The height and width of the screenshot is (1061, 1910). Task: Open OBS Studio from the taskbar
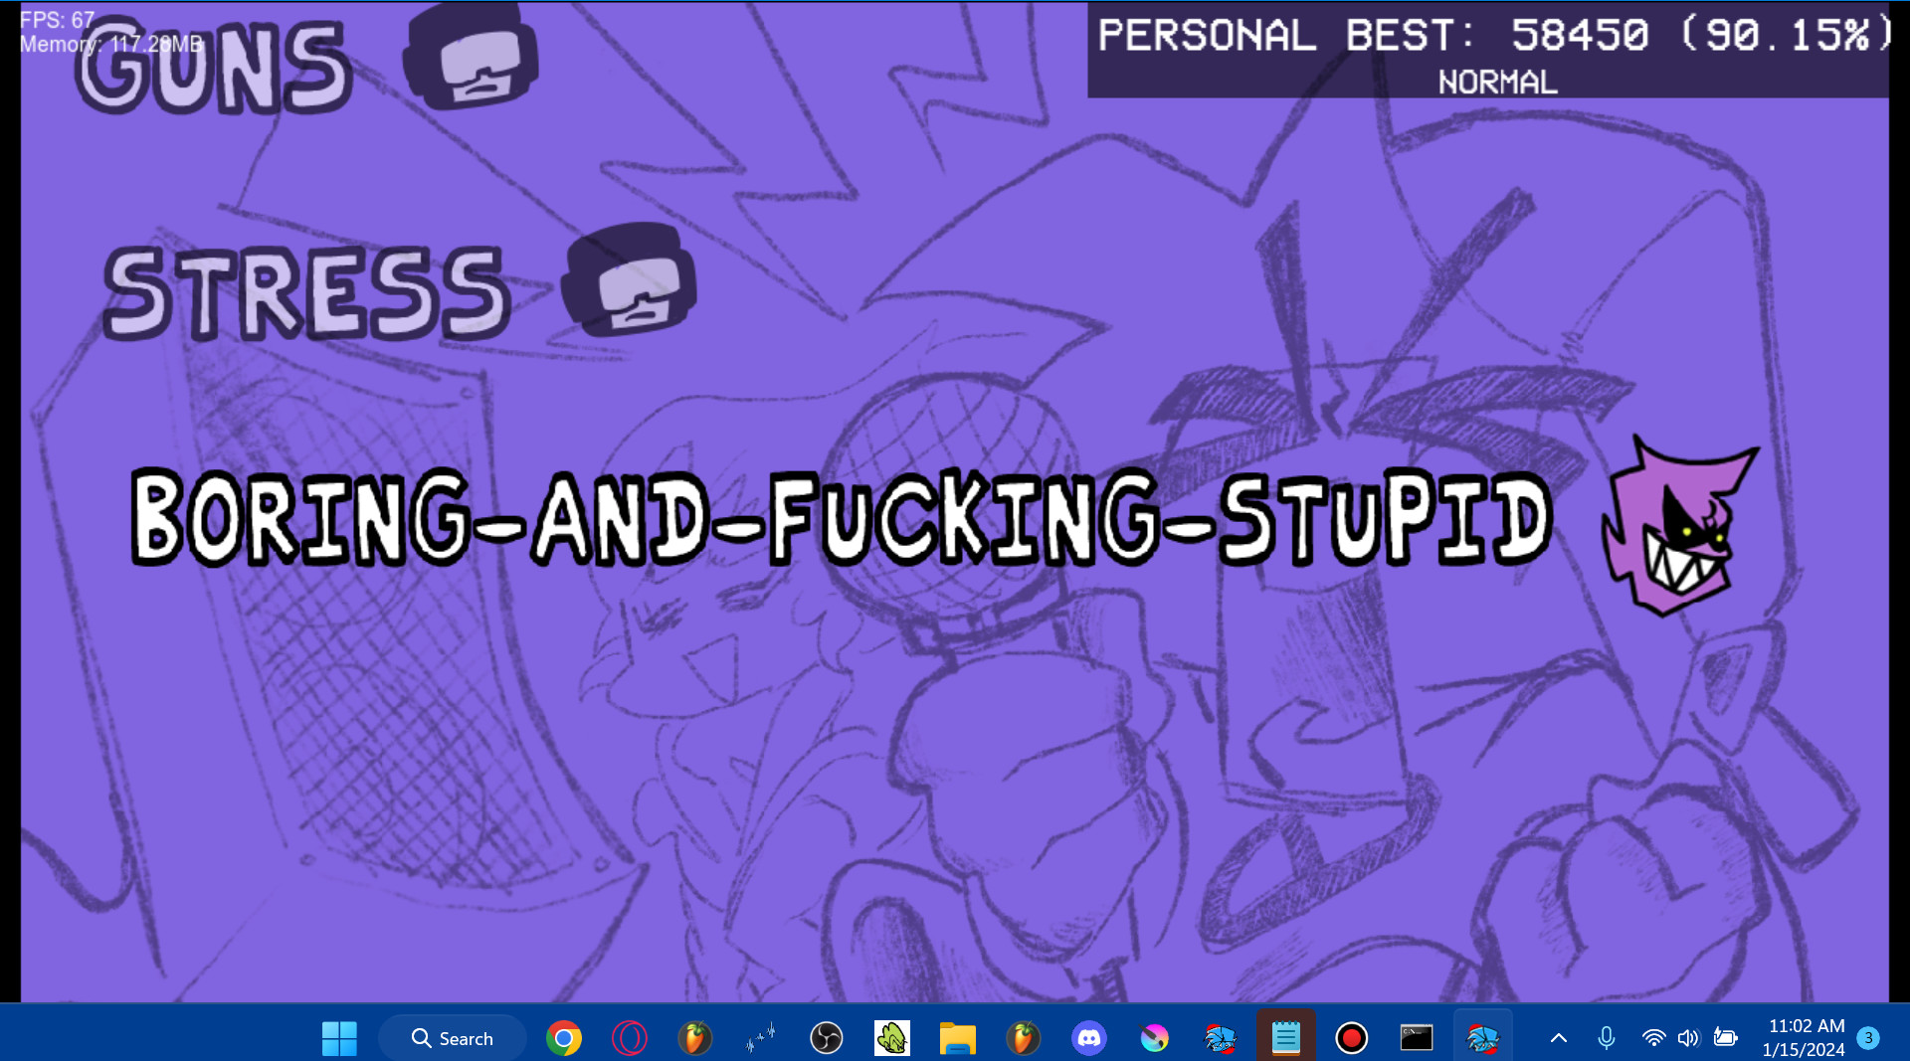point(827,1038)
